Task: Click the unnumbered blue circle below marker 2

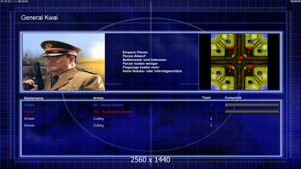Action: pos(250,82)
